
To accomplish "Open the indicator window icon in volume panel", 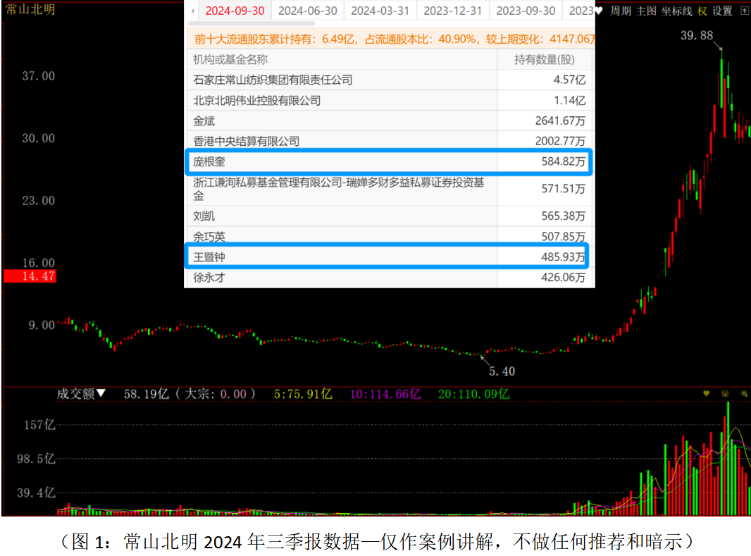I will [x=725, y=393].
